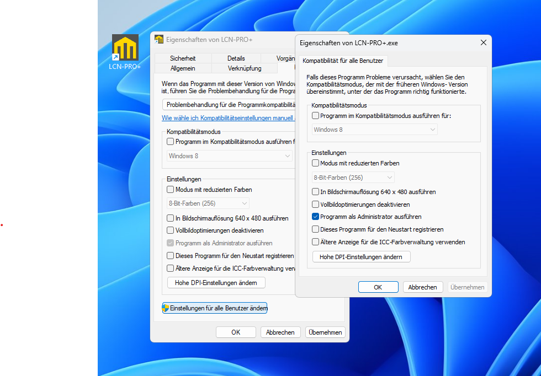Image resolution: width=541 pixels, height=376 pixels.
Task: Open 8-Bit-Farben dropdown in back window
Action: [208, 203]
